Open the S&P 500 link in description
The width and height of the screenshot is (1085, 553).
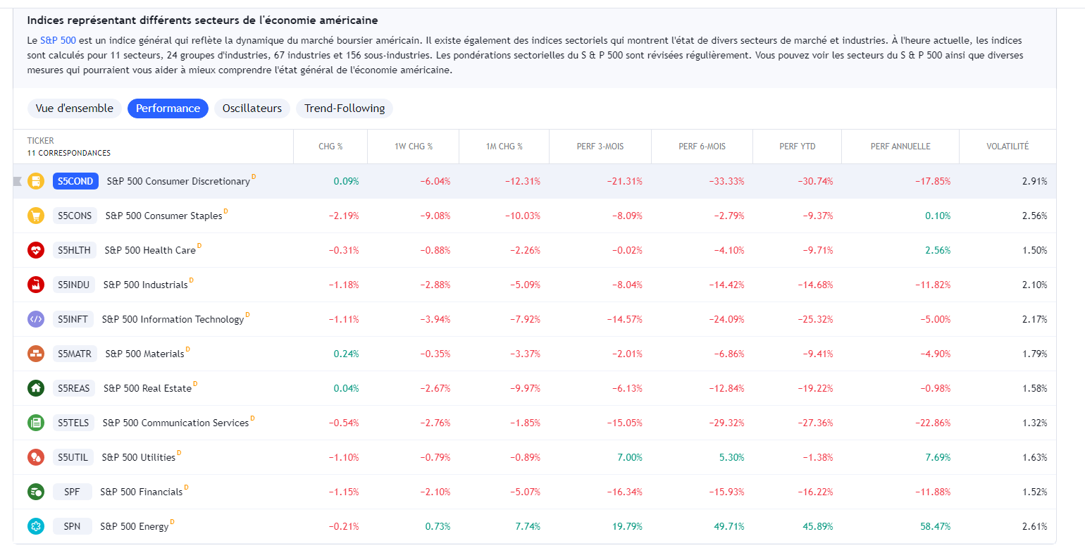[x=58, y=41]
